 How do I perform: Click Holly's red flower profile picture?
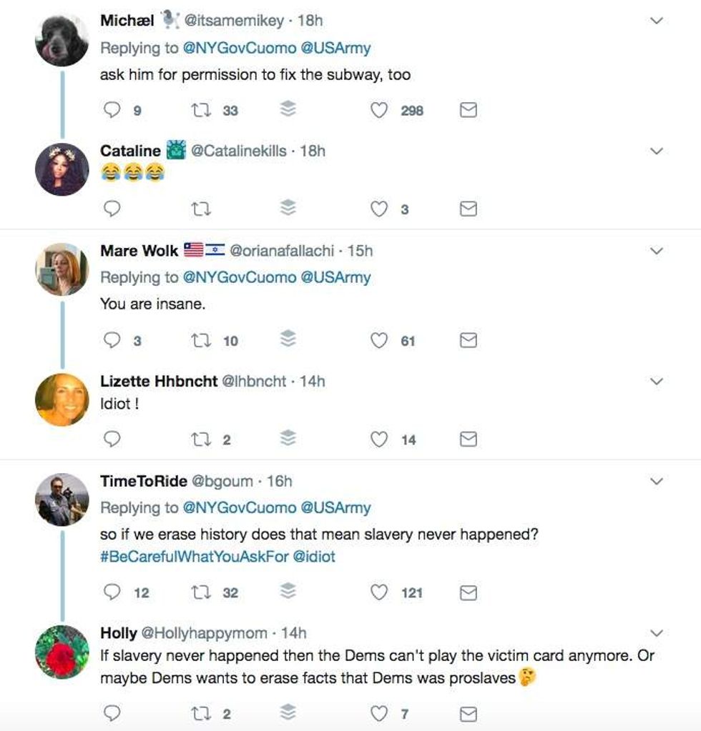[x=62, y=652]
